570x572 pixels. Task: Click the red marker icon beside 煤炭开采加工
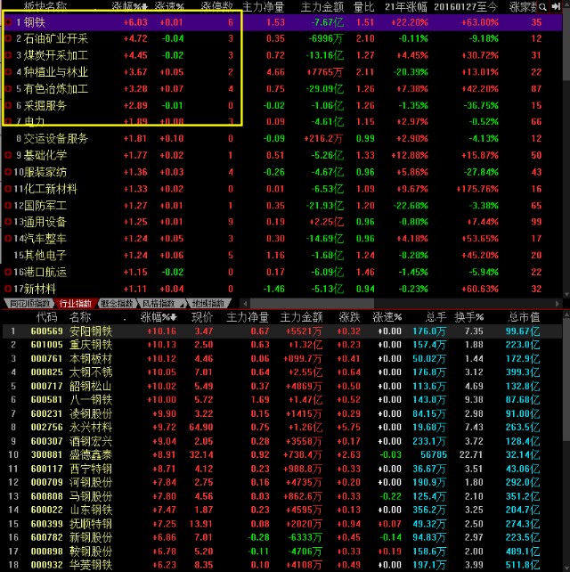8,55
